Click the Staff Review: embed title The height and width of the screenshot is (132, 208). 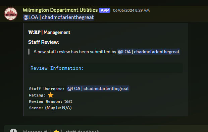(44, 42)
